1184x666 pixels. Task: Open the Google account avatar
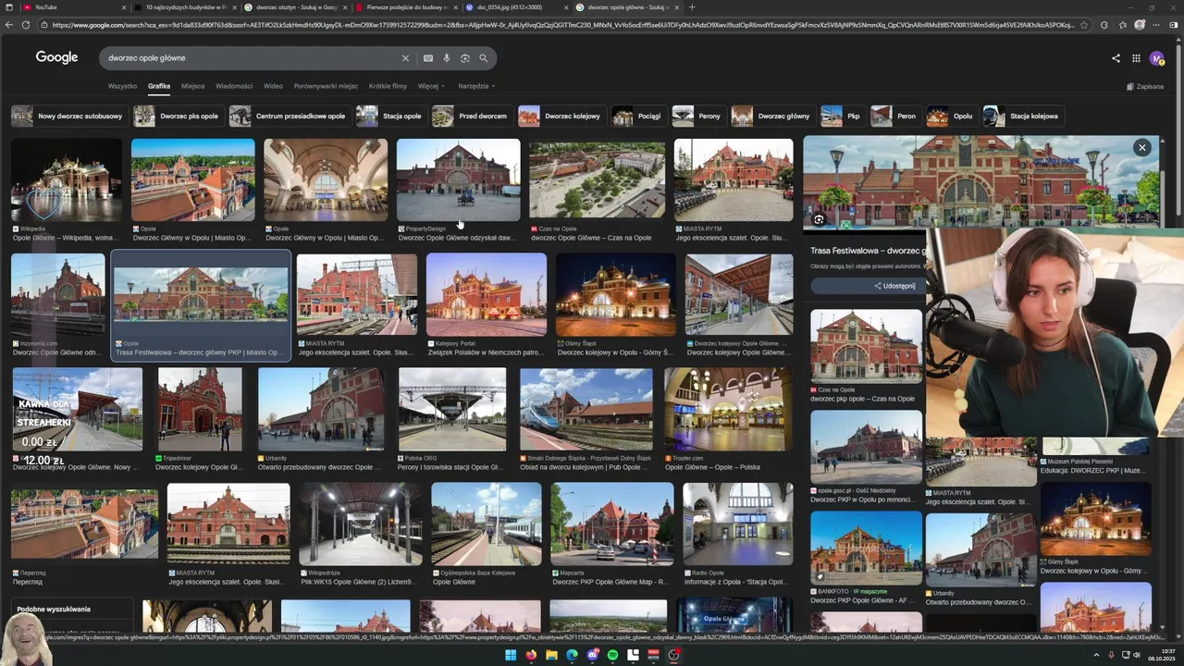(x=1156, y=58)
